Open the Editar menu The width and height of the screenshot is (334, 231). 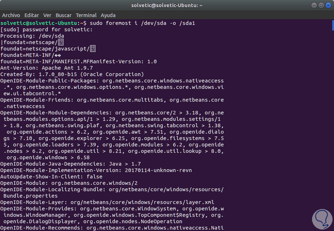(32, 15)
